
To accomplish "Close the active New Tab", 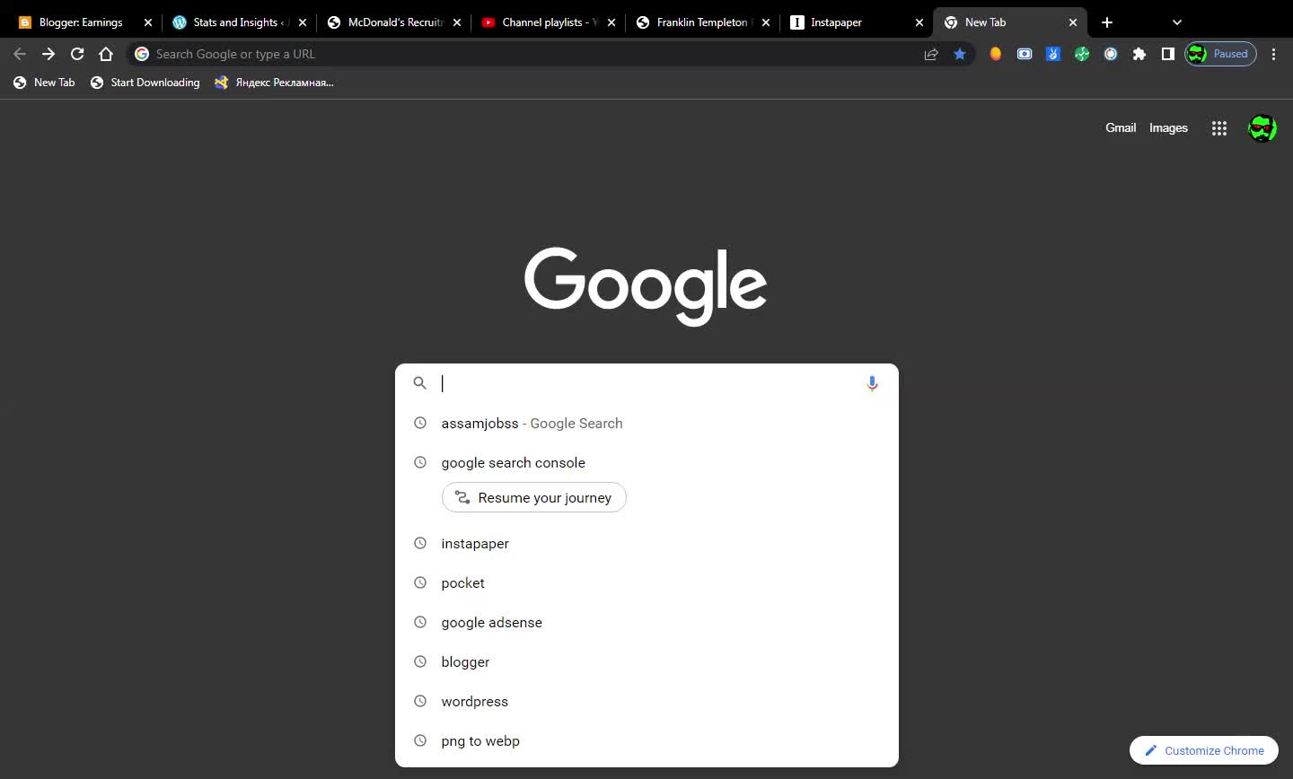I will 1073,22.
